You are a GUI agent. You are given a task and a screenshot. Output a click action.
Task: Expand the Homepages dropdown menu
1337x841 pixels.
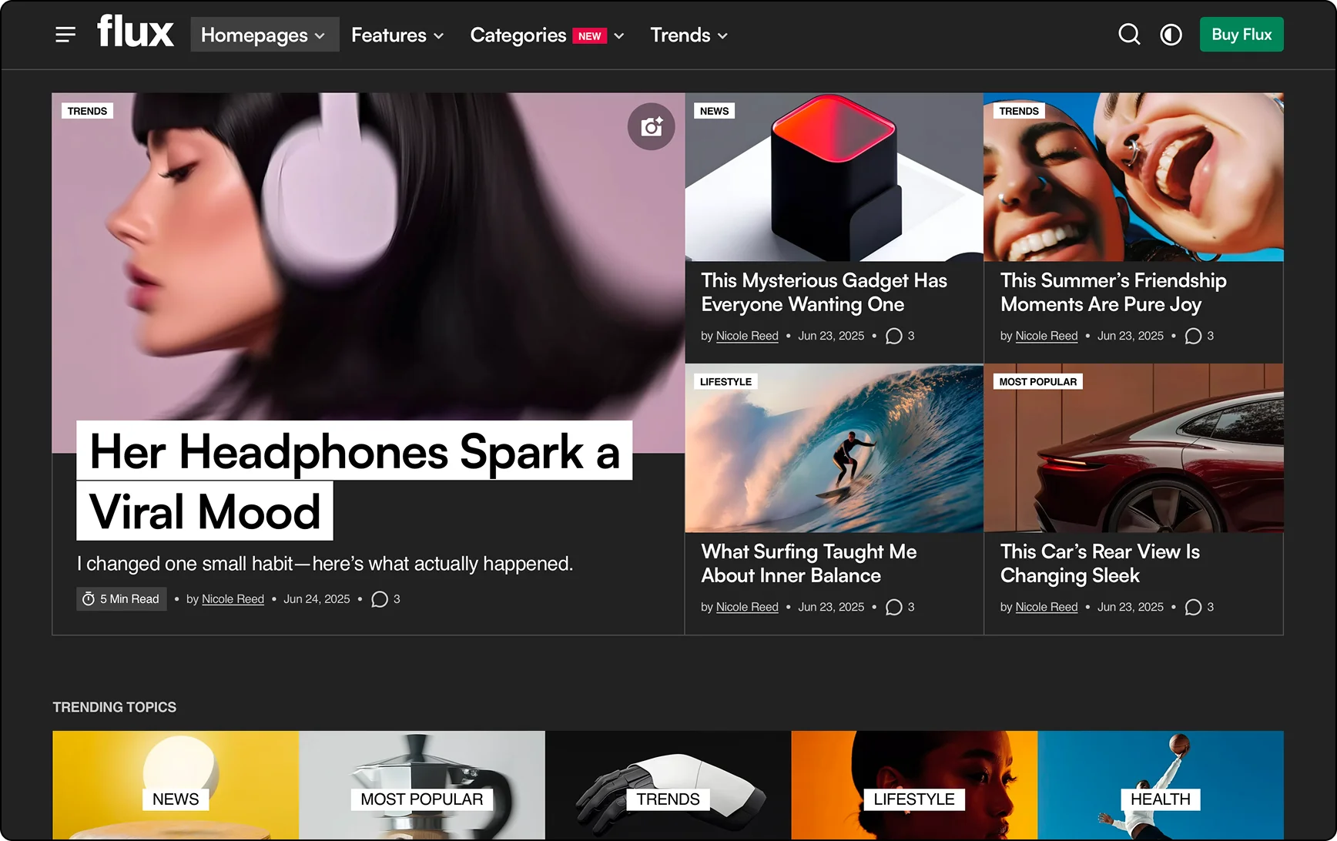[264, 35]
